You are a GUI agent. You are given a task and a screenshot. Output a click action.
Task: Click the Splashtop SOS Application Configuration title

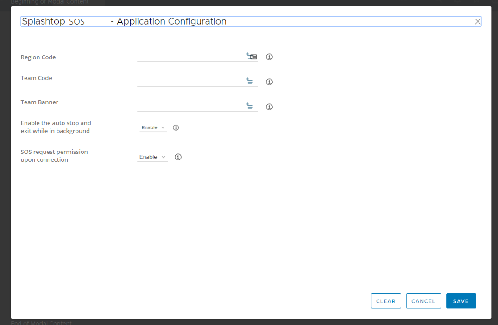coord(124,21)
